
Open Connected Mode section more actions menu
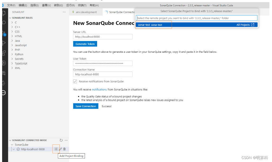point(66,140)
